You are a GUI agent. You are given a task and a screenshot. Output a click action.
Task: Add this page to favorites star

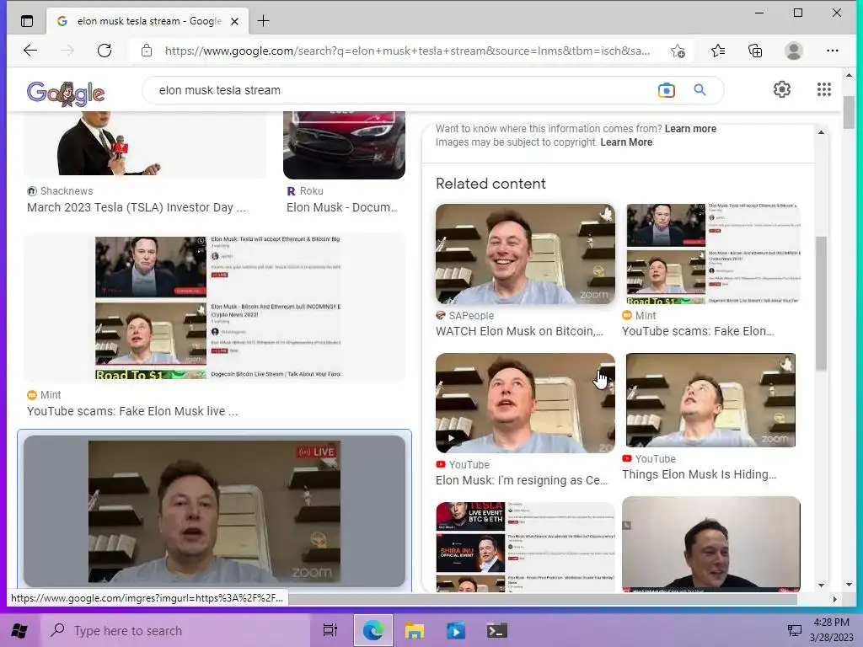point(678,51)
